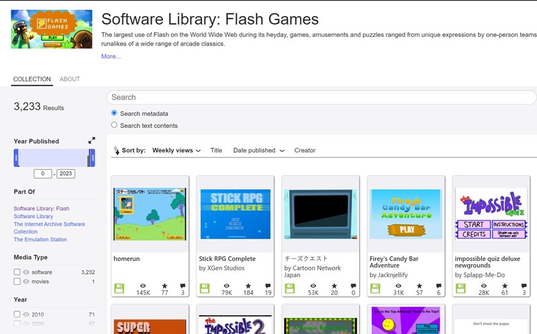
Task: Open the Stick RPG Complete title
Action: pyautogui.click(x=228, y=259)
